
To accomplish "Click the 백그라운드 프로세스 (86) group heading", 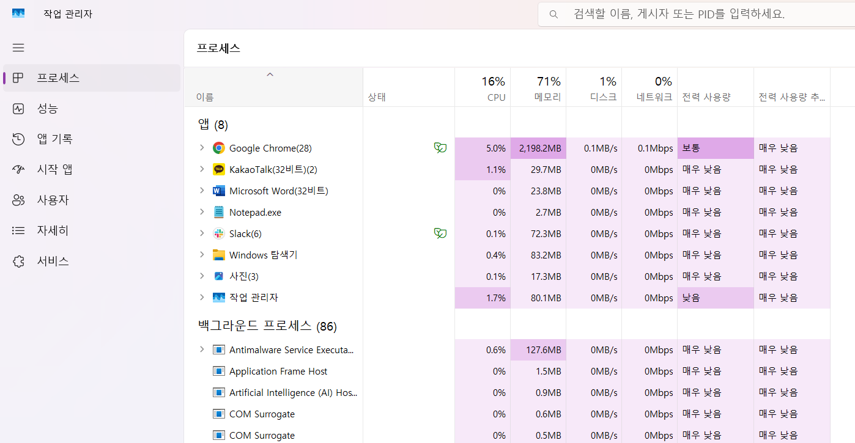I will [x=267, y=326].
